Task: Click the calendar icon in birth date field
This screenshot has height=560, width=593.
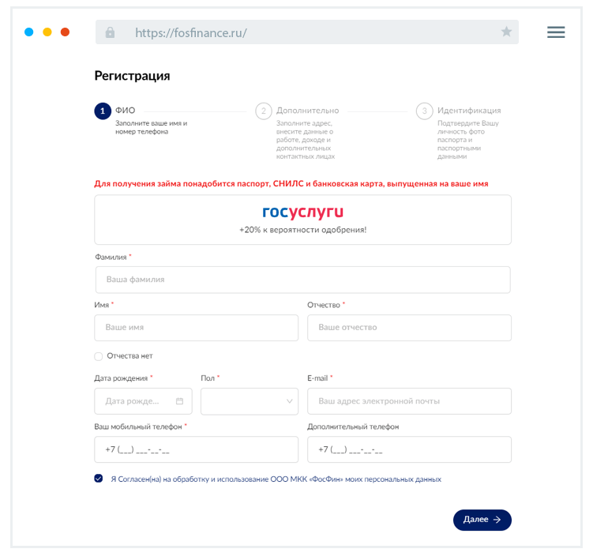Action: tap(179, 401)
